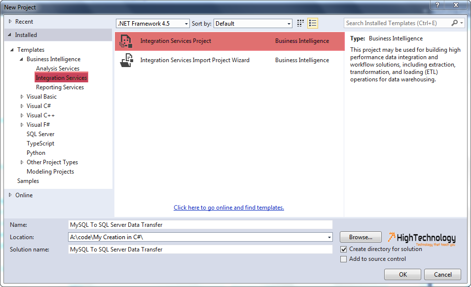
Task: Confirm with the OK button
Action: (x=403, y=274)
